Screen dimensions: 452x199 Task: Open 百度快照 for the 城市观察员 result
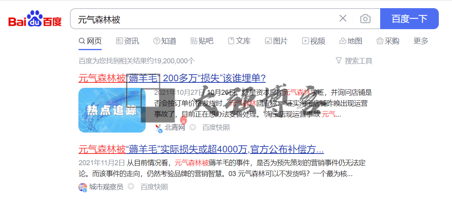point(154,187)
